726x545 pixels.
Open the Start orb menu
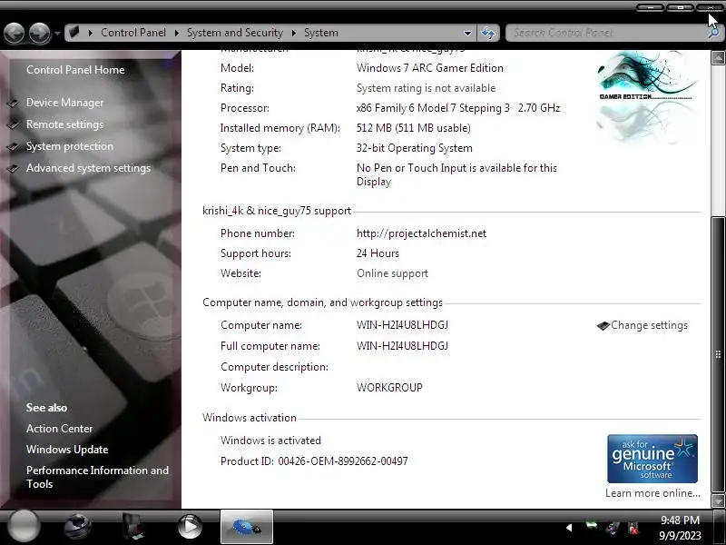tap(25, 527)
